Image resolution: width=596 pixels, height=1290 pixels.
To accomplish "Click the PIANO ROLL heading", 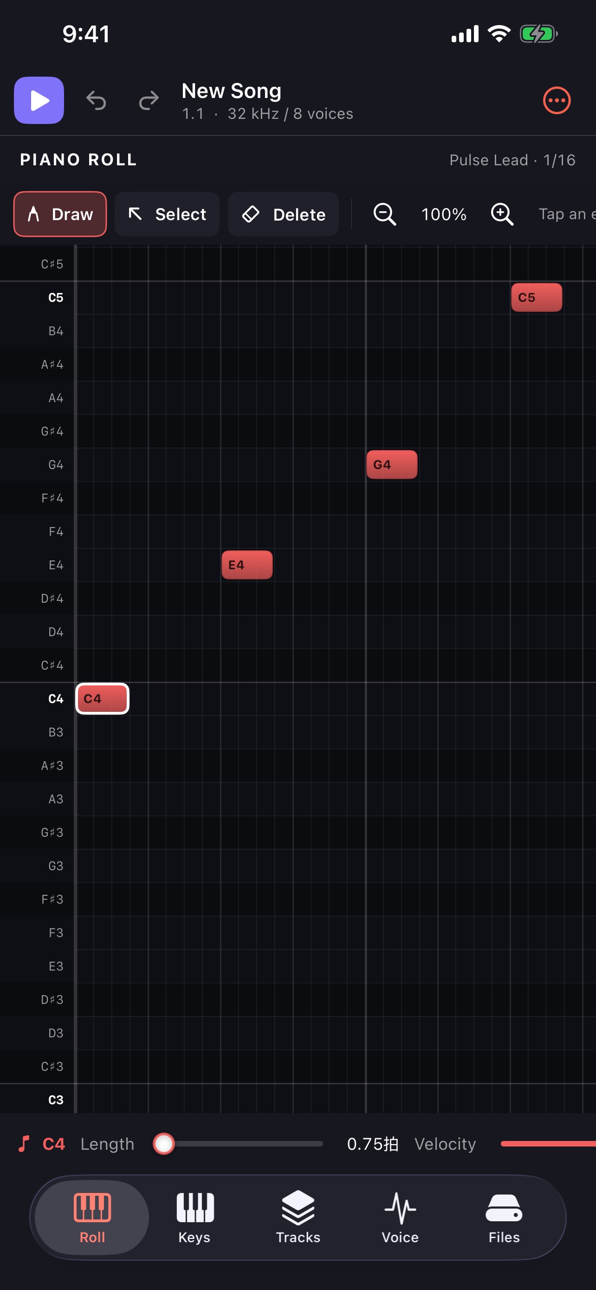I will click(x=78, y=160).
